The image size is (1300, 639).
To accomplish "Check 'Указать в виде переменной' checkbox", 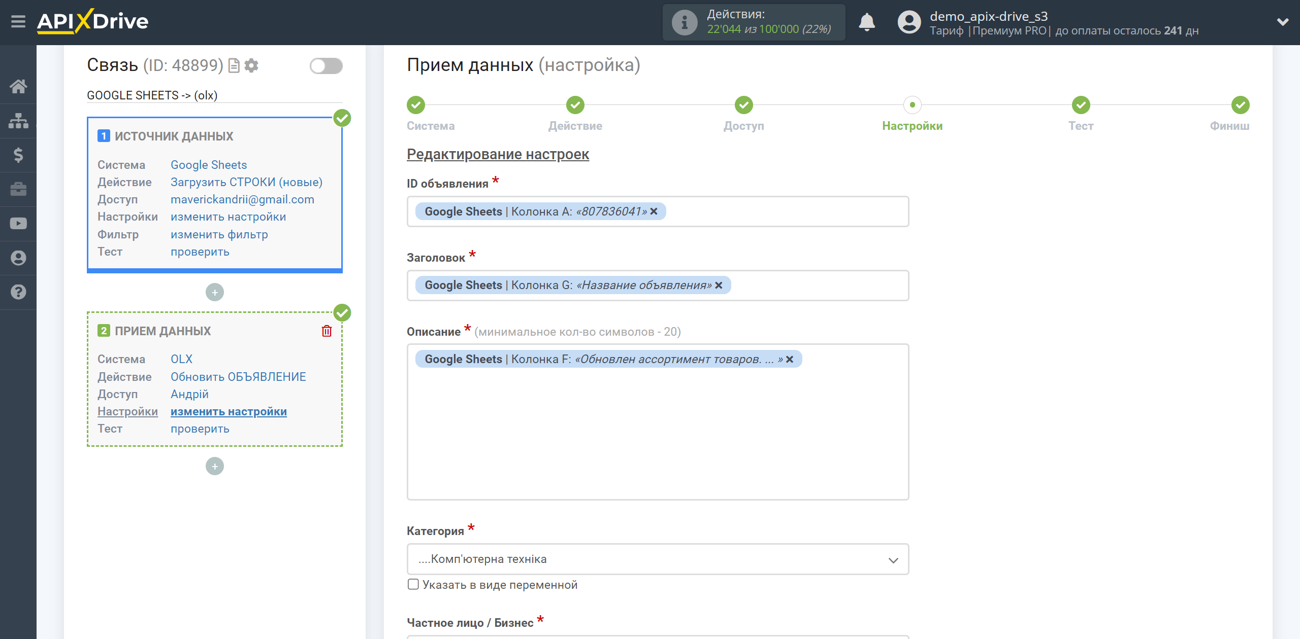I will point(413,584).
